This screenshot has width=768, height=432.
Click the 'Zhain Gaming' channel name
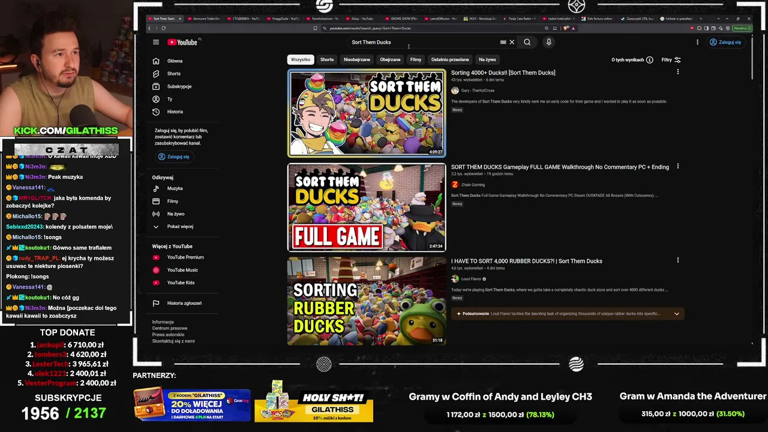point(473,185)
